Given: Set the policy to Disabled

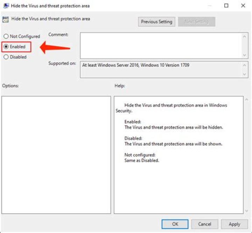Looking at the screenshot, I should coord(6,57).
